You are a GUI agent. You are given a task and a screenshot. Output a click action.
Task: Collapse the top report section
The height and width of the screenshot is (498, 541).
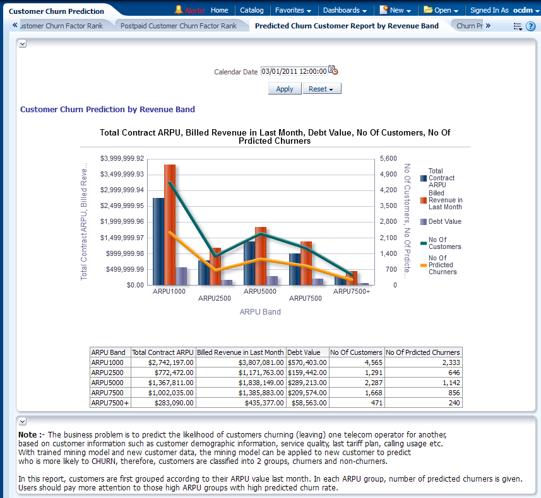(x=22, y=43)
